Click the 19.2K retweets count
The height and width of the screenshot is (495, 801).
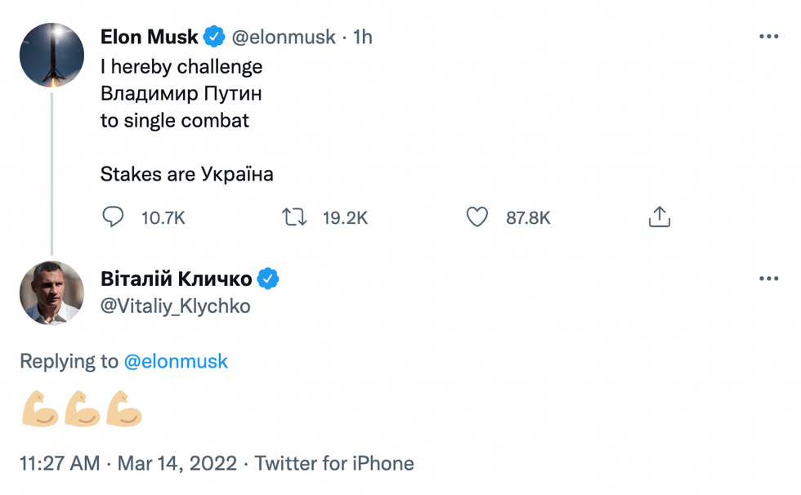click(345, 218)
